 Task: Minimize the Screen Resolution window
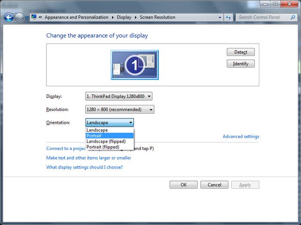coord(265,4)
